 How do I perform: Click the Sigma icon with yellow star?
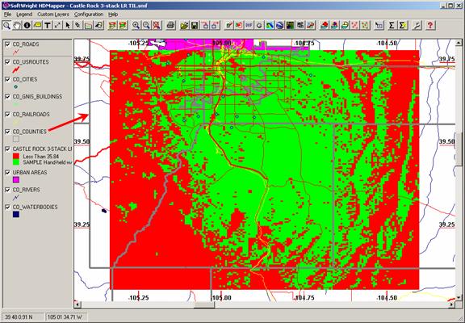coord(402,26)
